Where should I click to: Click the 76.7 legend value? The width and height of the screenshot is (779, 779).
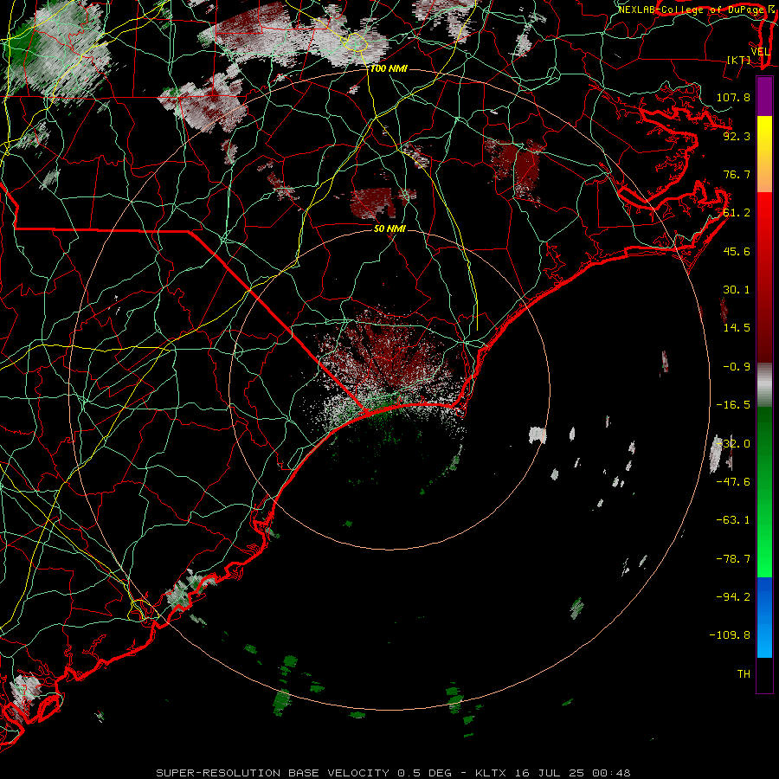(737, 174)
